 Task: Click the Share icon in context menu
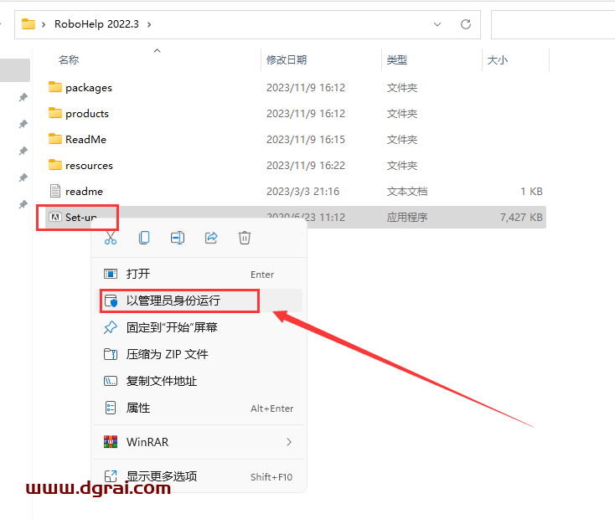click(x=211, y=238)
